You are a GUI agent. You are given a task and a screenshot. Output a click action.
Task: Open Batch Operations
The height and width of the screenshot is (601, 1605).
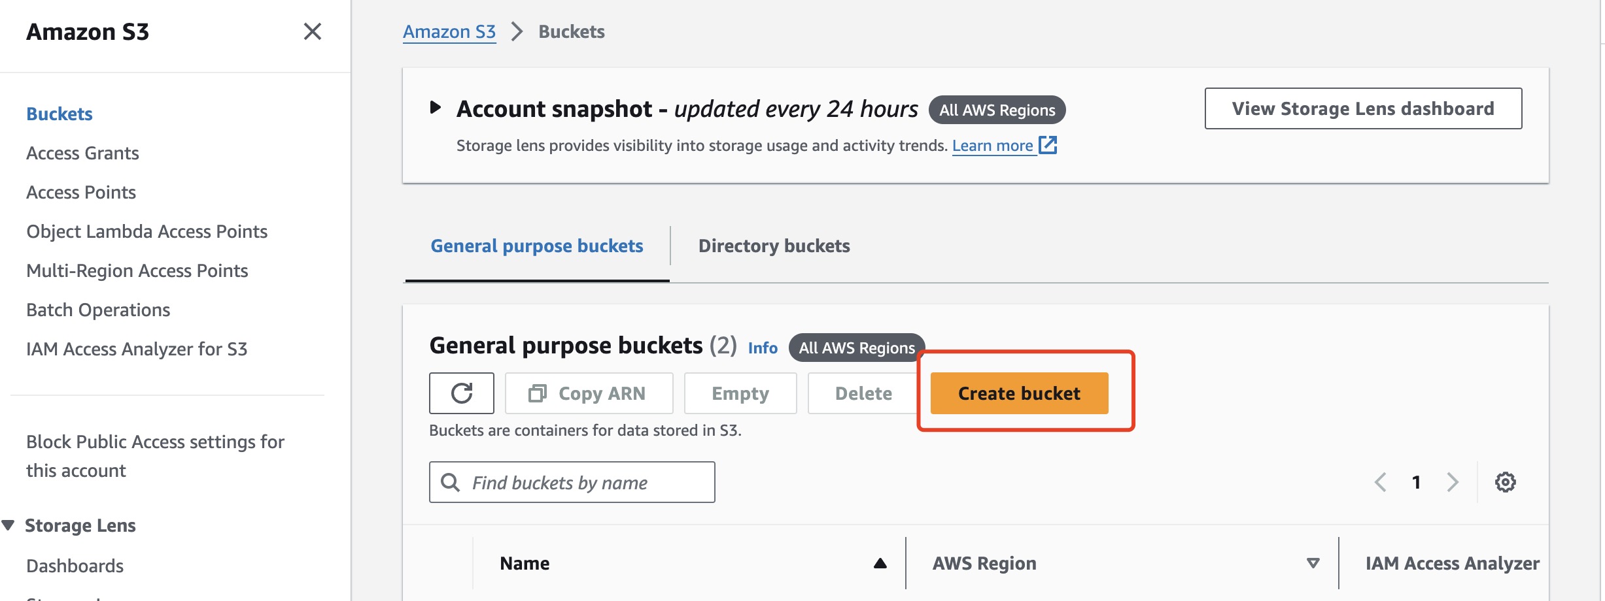click(x=98, y=310)
